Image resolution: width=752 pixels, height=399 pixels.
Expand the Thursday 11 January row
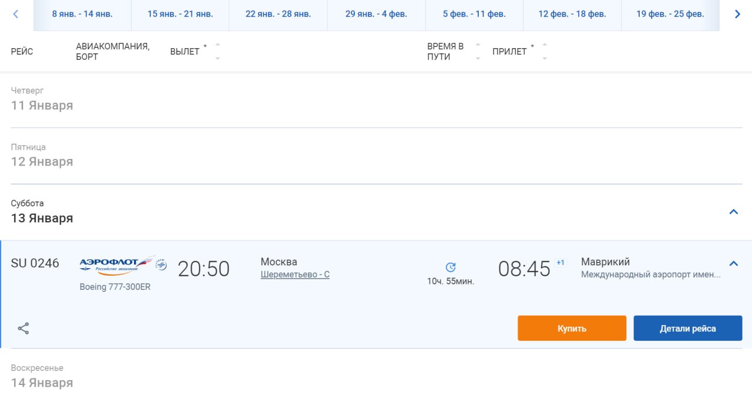click(42, 99)
